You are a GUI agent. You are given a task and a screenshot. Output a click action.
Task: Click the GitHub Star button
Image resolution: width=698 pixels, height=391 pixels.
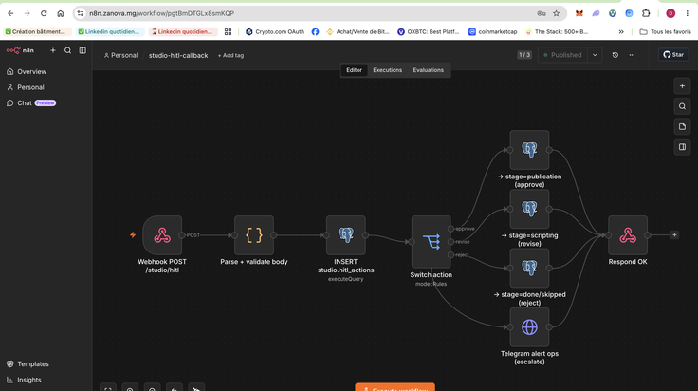click(x=673, y=55)
